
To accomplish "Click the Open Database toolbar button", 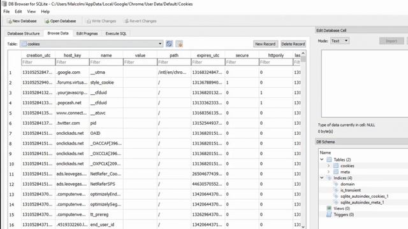I will [61, 21].
